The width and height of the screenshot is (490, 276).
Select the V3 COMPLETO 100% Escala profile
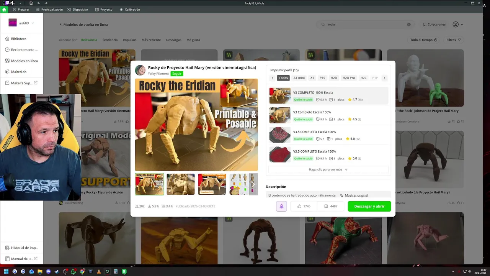[328, 96]
